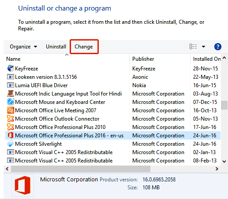Click the 16-Jun-15 installed date

point(205,85)
